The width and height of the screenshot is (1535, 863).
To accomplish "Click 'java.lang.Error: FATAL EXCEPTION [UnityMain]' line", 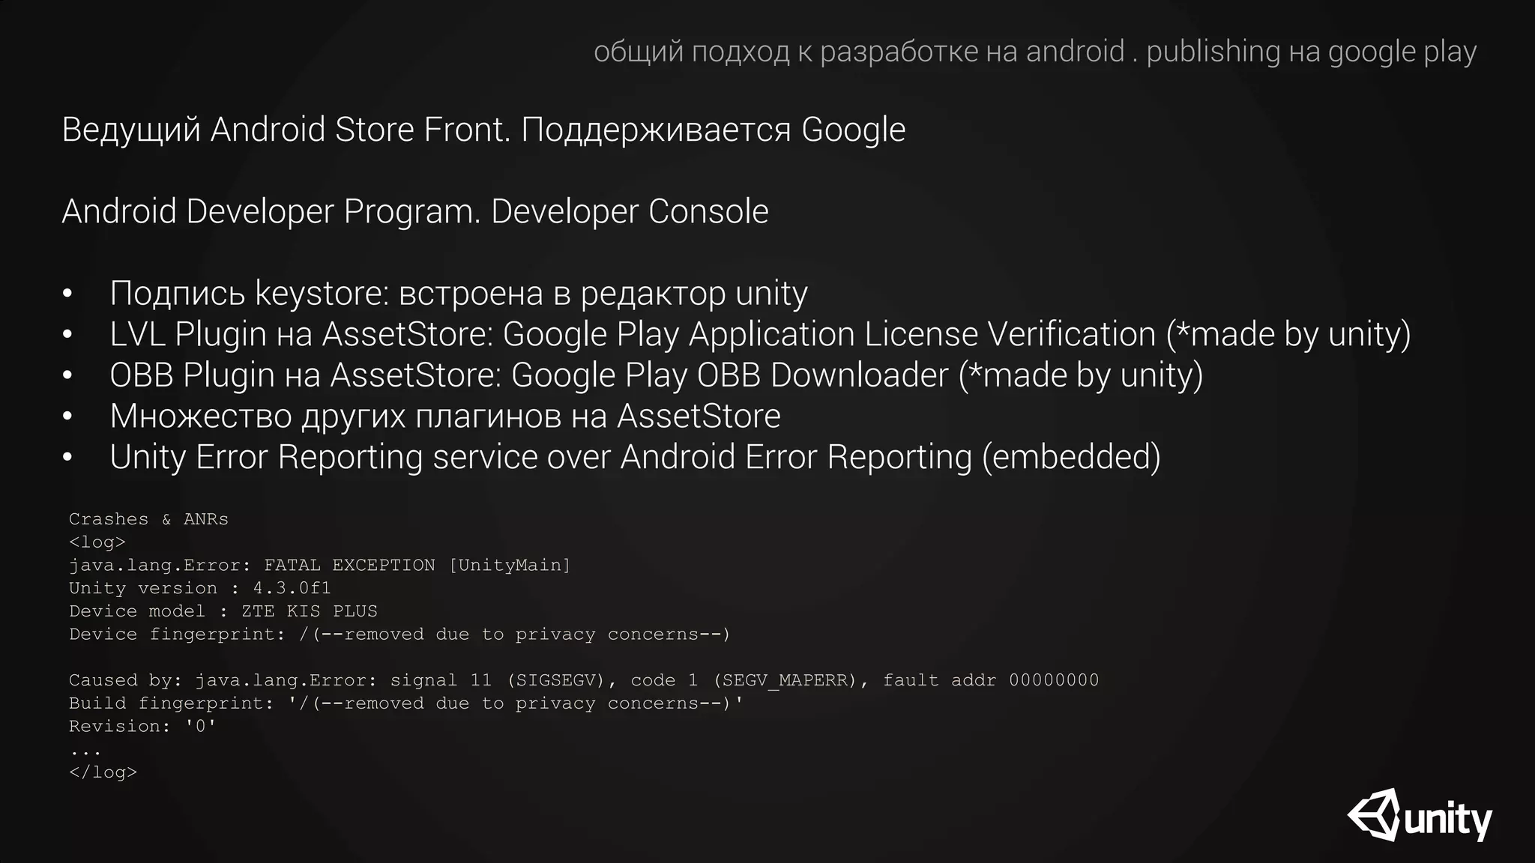I will click(x=320, y=566).
